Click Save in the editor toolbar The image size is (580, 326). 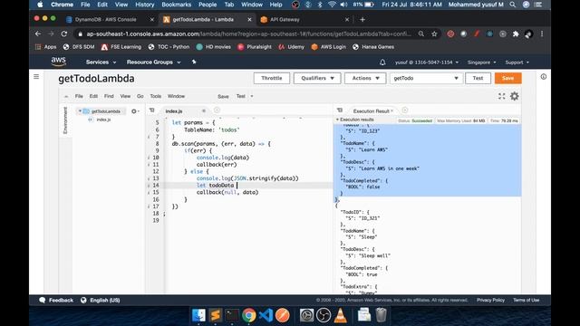click(x=223, y=97)
